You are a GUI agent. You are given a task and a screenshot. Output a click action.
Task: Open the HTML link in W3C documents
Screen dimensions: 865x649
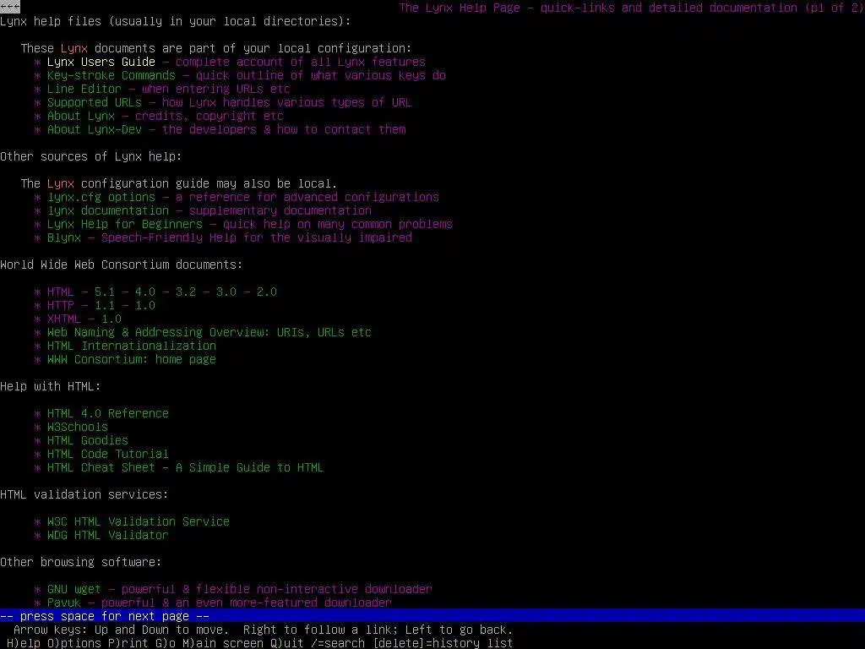point(60,292)
